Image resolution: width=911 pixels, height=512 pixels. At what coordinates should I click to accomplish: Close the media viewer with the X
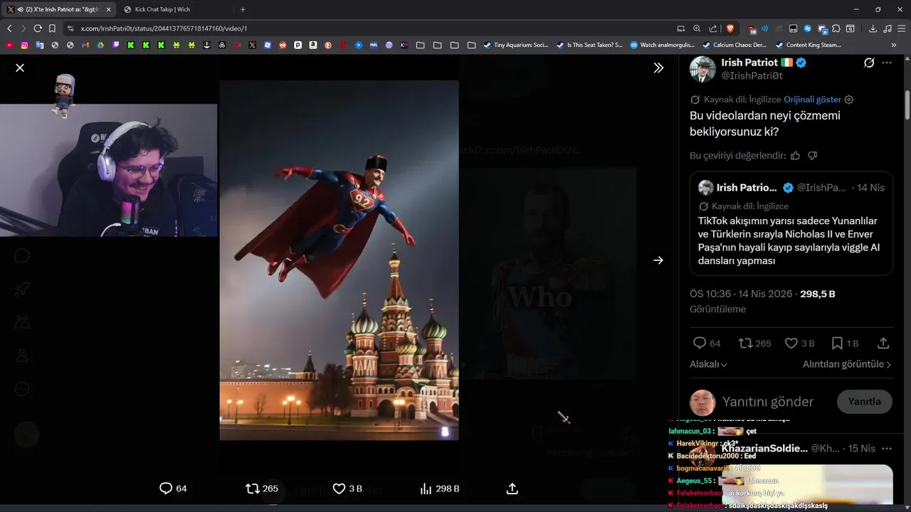20,68
